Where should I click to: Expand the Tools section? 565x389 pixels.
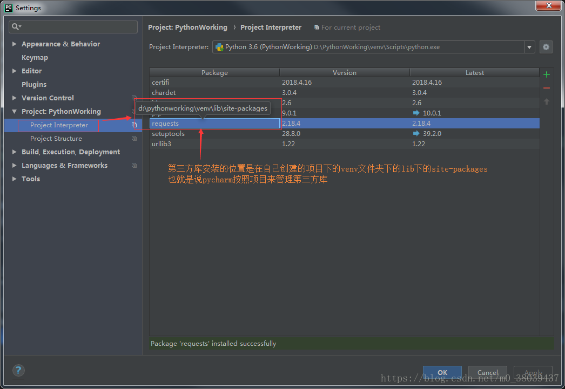pyautogui.click(x=15, y=179)
